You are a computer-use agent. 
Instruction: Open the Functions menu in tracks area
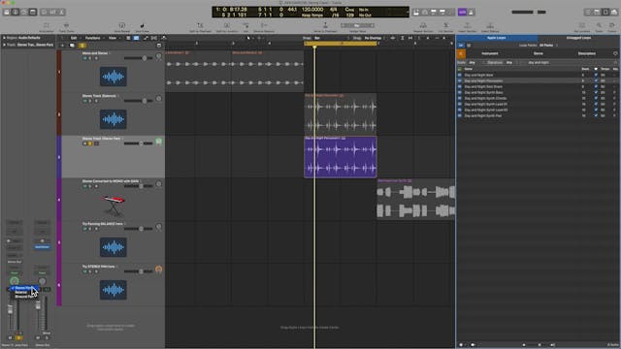[94, 38]
